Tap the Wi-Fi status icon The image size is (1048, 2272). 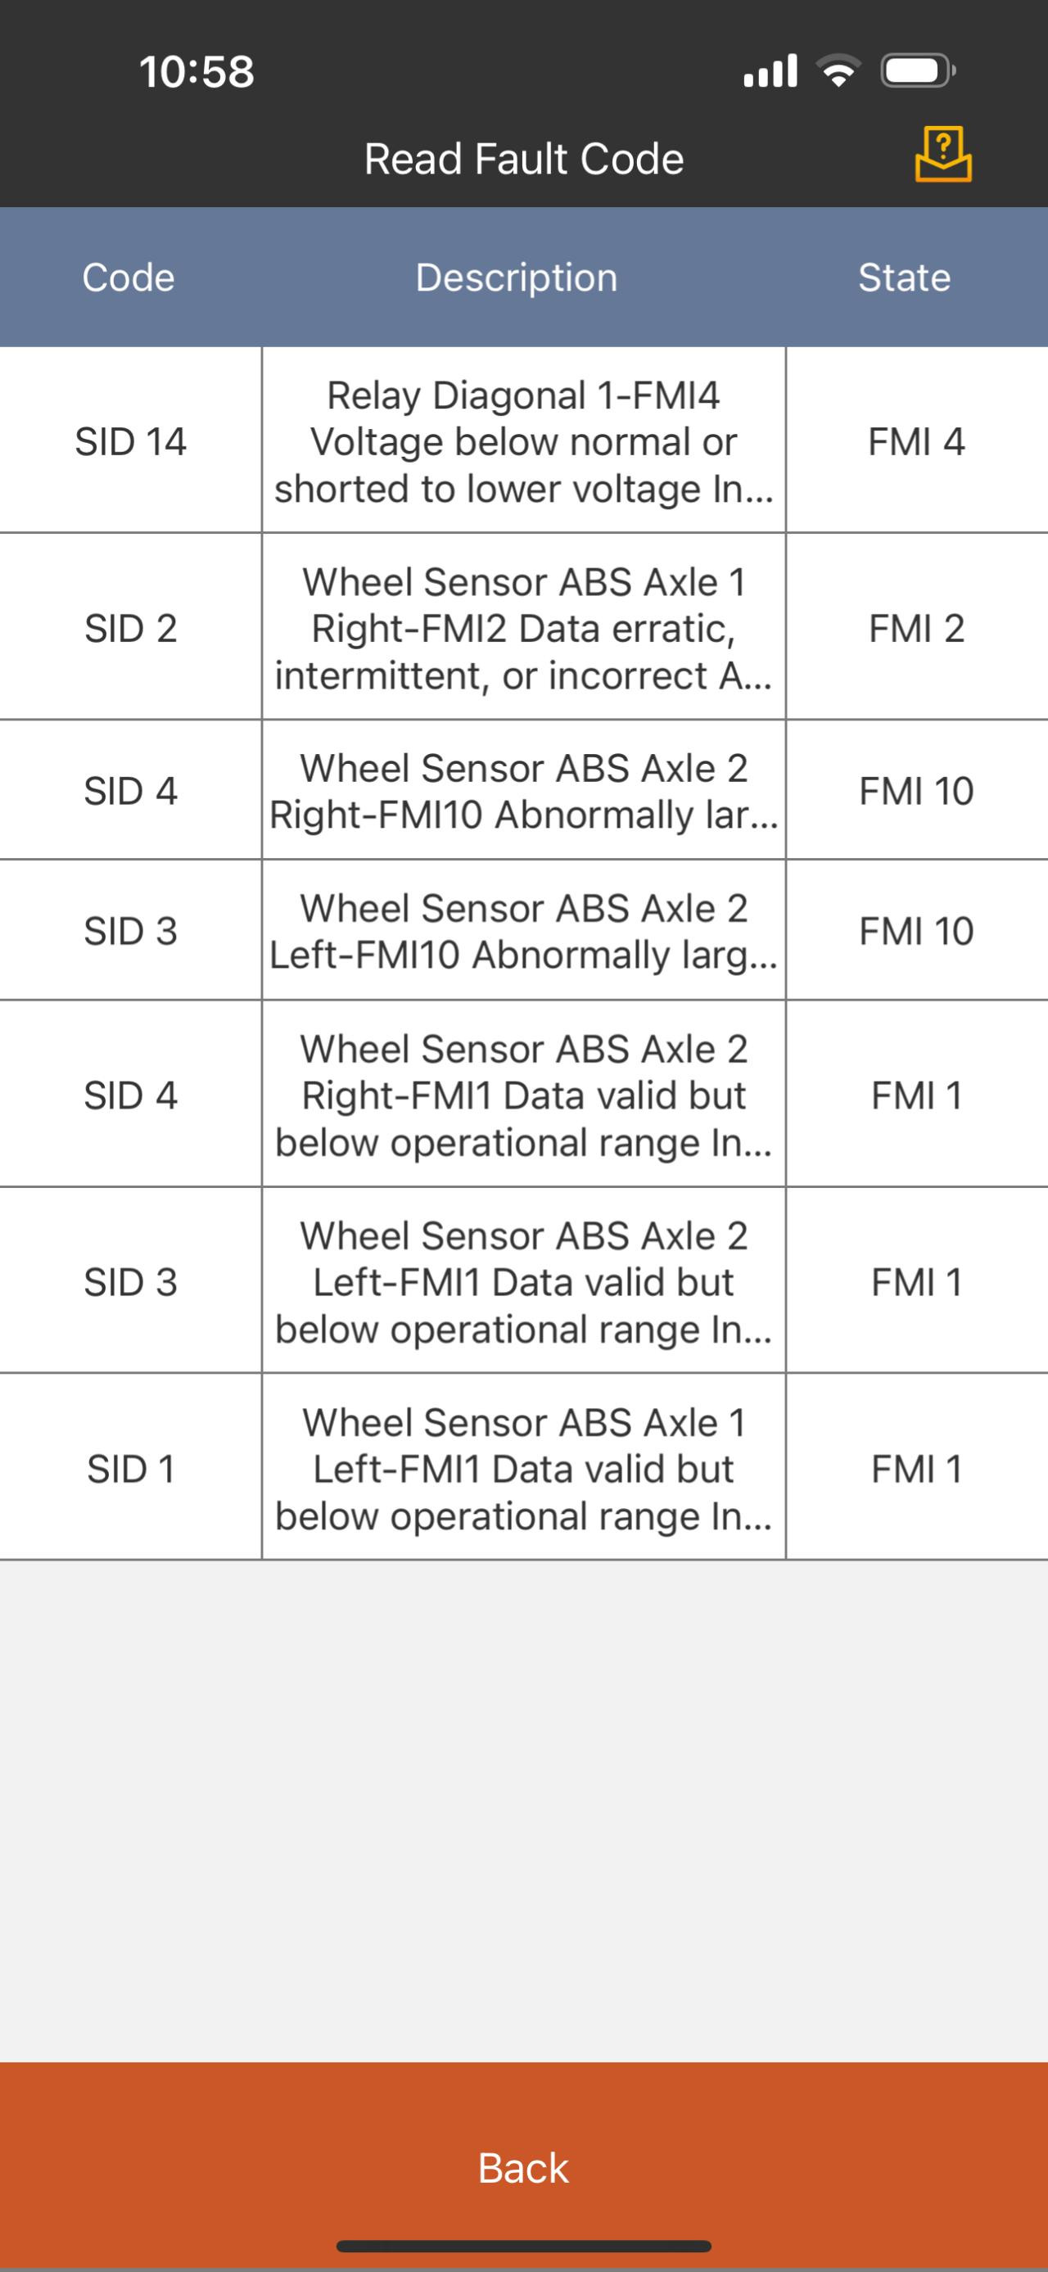coord(838,70)
